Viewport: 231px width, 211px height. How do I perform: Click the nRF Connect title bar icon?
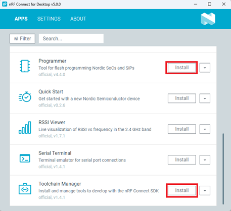click(x=5, y=4)
